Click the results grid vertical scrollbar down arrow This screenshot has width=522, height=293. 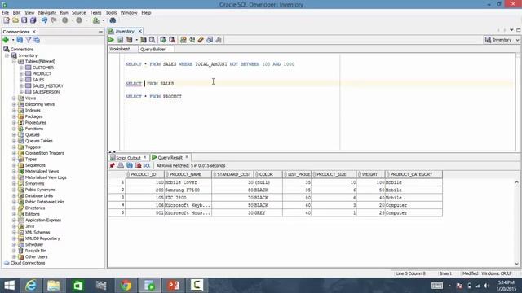pyautogui.click(x=516, y=264)
